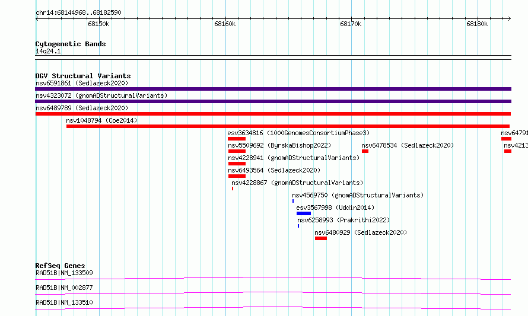Viewport: 528px width, 316px height.
Task: Click the RAD51B|NM_133510 gene label
Action: (64, 302)
